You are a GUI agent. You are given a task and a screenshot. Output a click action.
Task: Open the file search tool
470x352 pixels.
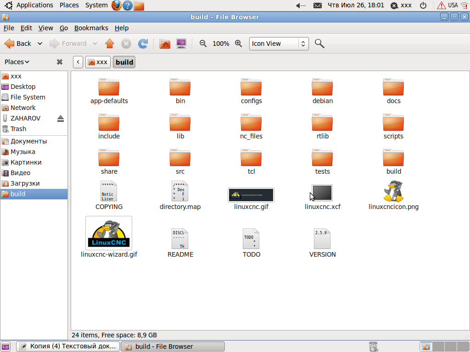click(x=319, y=44)
